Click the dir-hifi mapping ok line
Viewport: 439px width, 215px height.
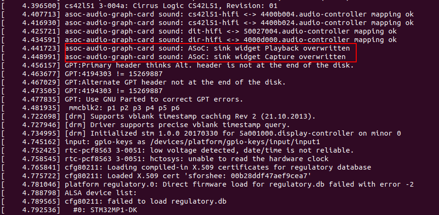[230, 40]
